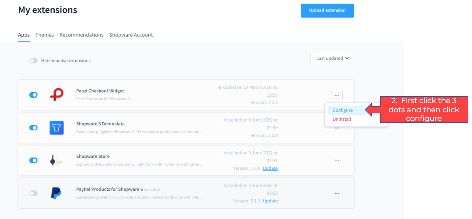
Task: Click the Paazl Checkout Widget logo icon
Action: (x=57, y=95)
